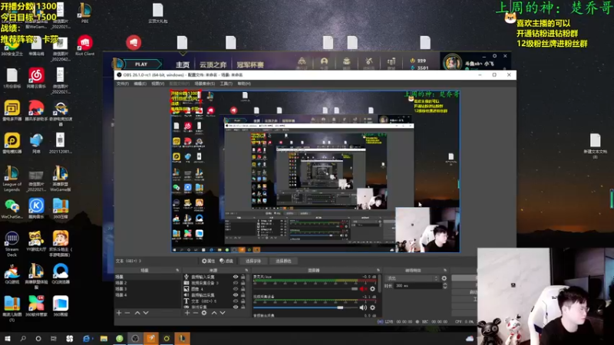Click the transition duration 300 ms field
The height and width of the screenshot is (345, 614).
(x=418, y=286)
